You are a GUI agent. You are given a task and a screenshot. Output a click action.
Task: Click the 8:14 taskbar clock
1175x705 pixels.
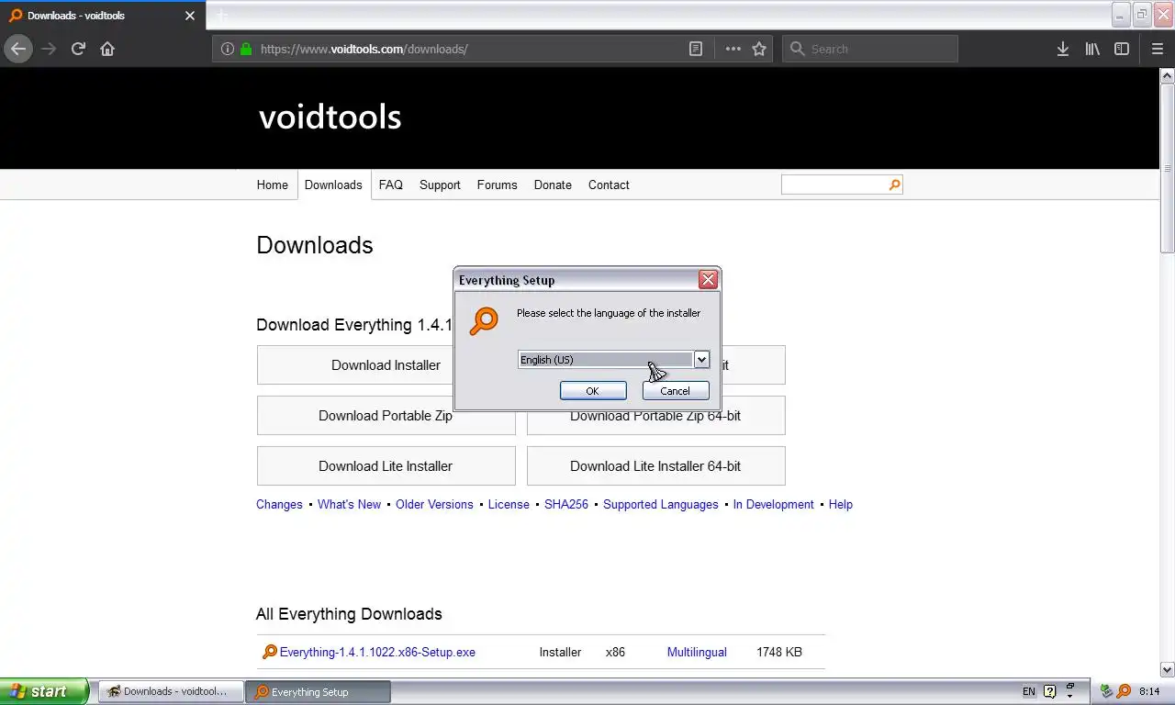[x=1149, y=691]
